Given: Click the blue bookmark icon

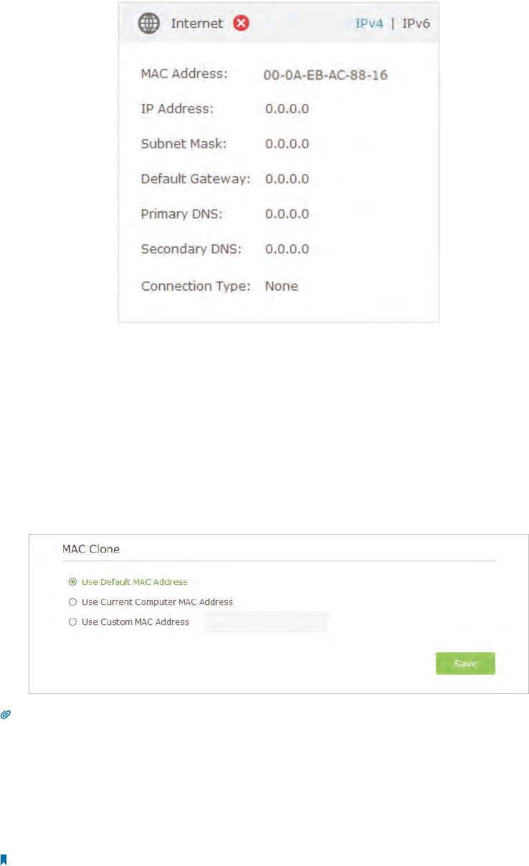Looking at the screenshot, I should (x=4, y=858).
